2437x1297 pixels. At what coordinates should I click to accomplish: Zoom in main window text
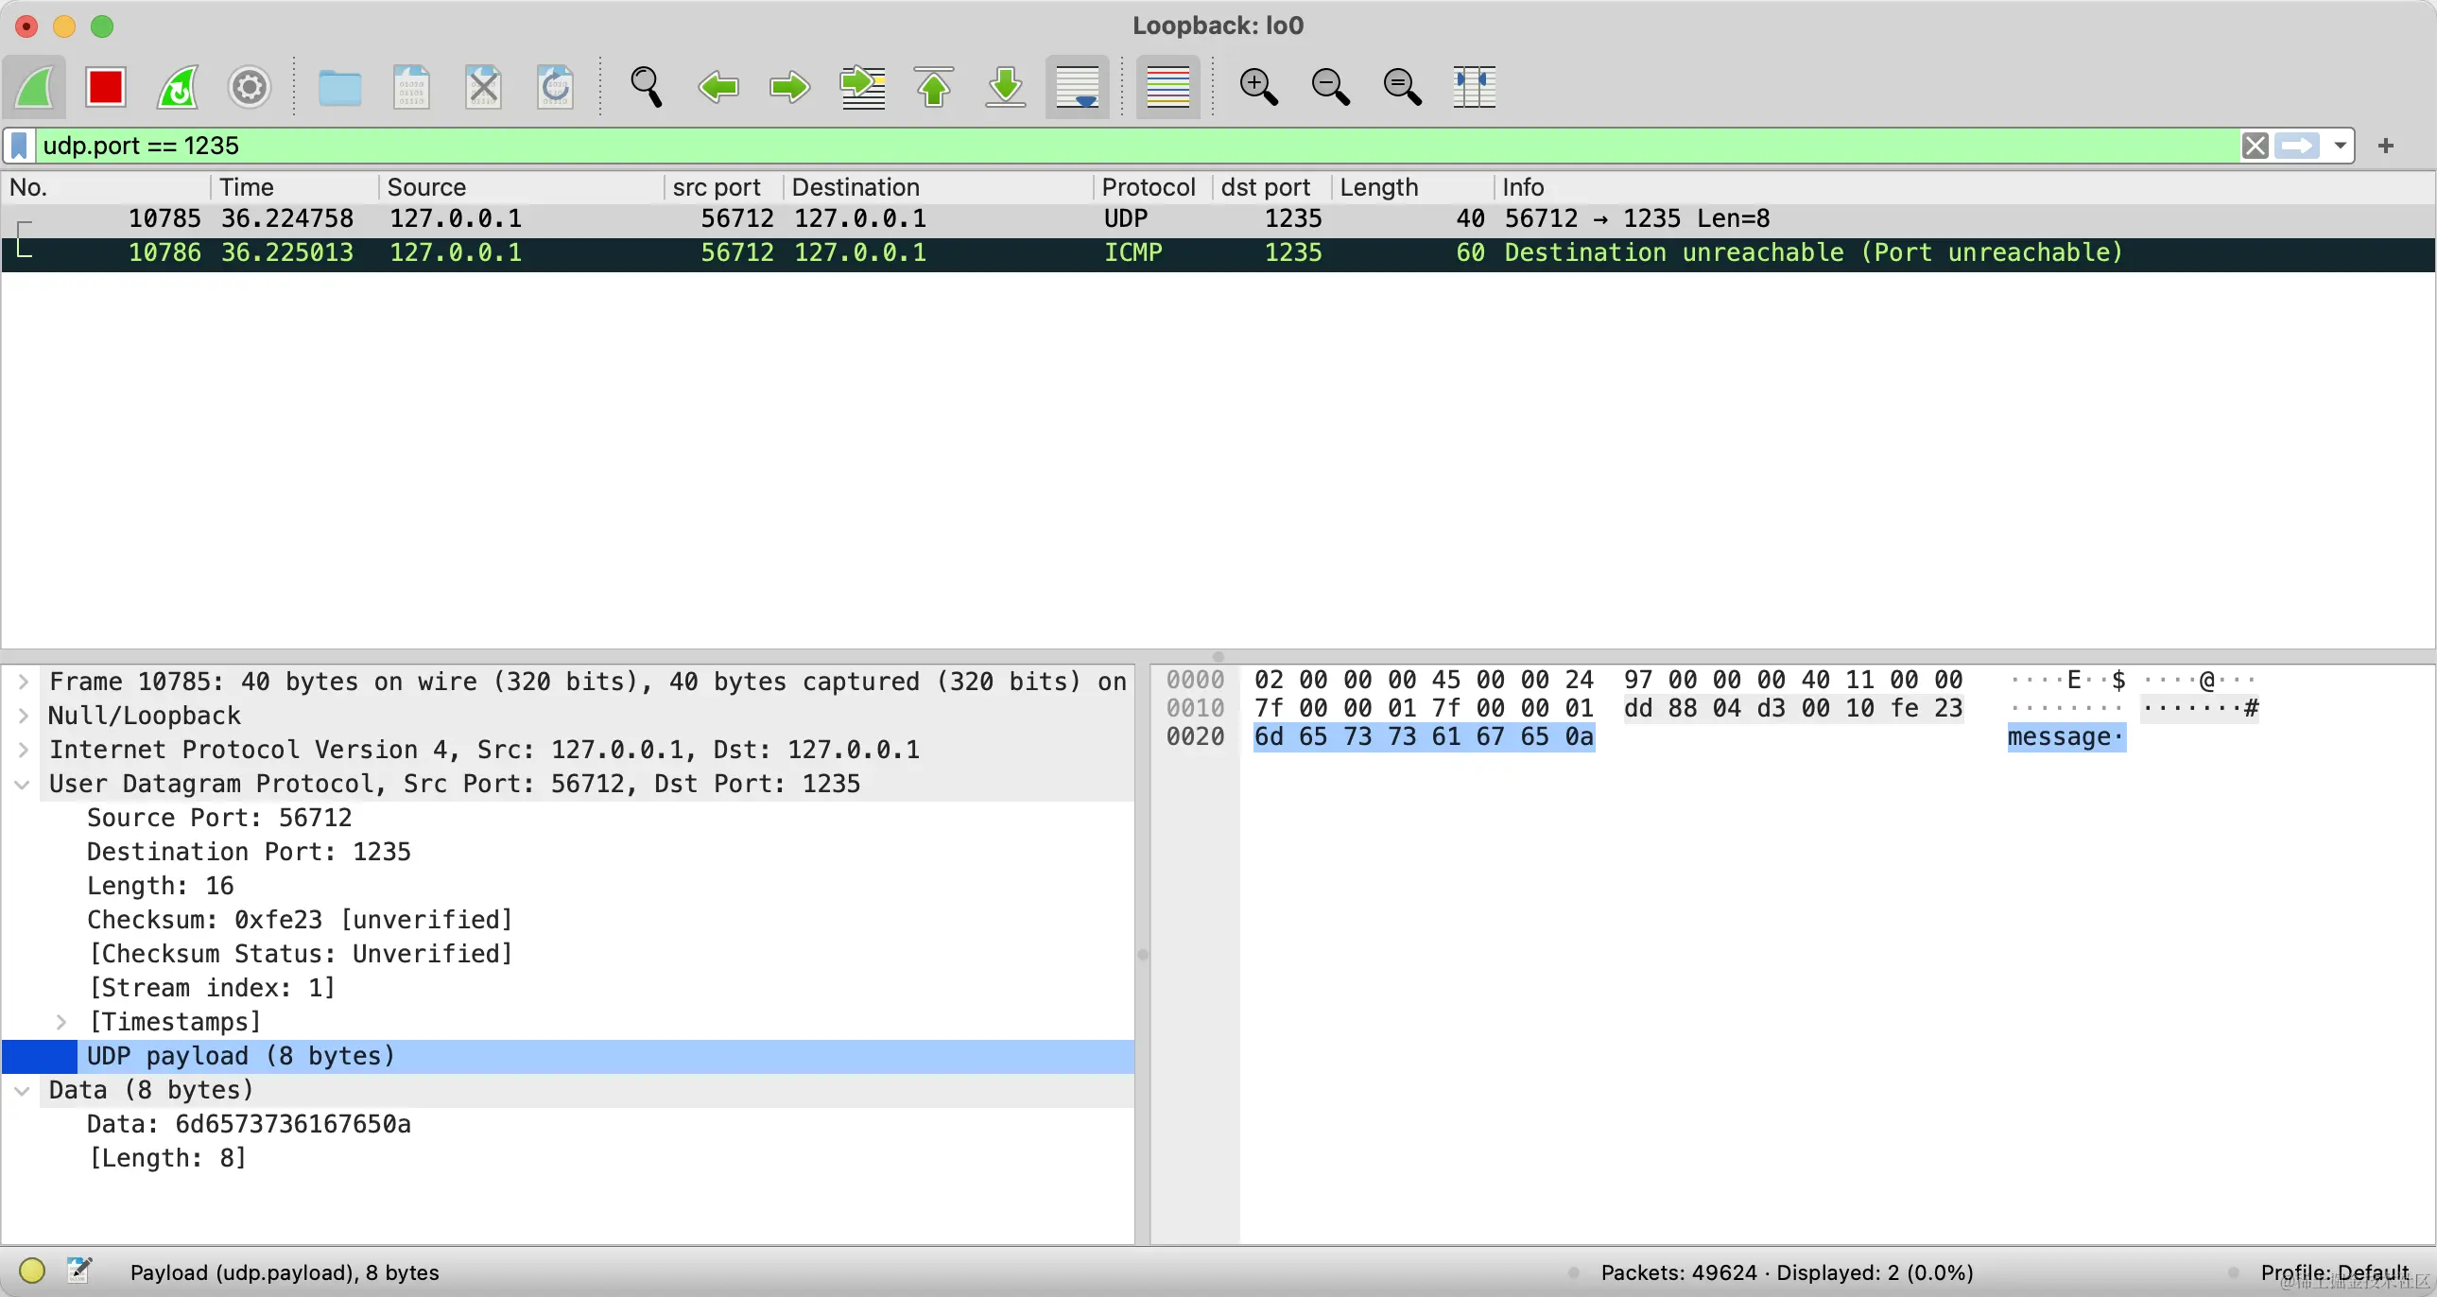(1258, 87)
